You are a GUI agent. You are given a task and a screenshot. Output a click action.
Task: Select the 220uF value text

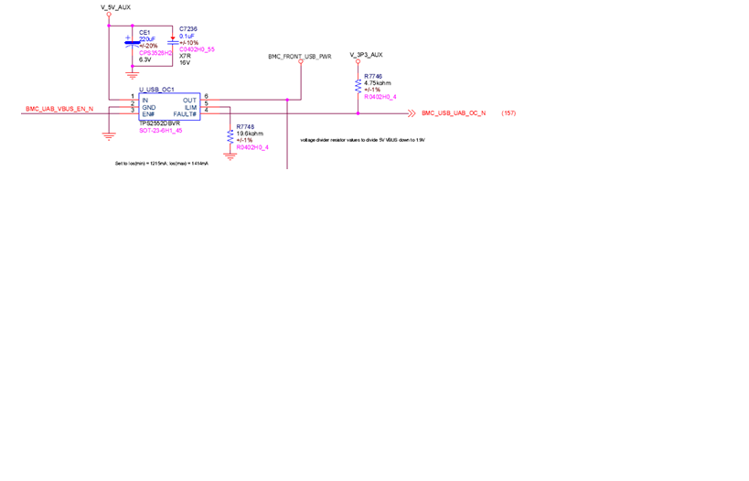[x=147, y=39]
